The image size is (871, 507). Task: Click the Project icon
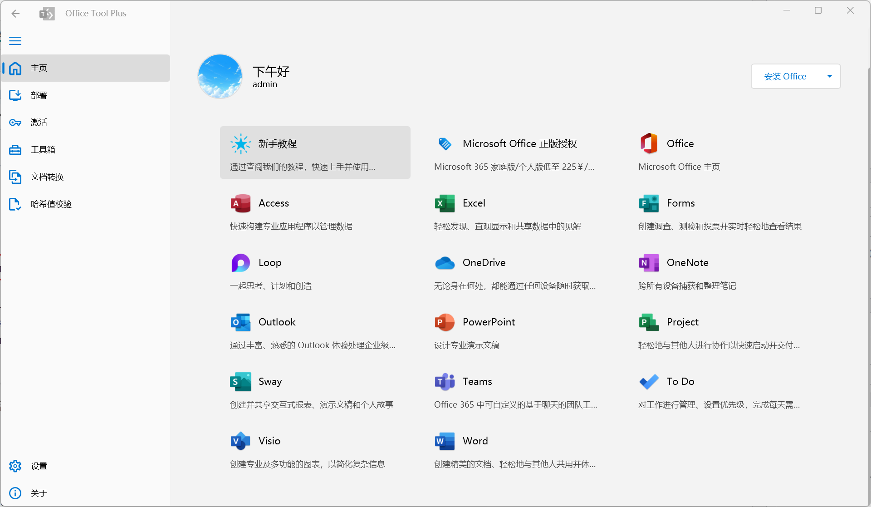click(649, 322)
